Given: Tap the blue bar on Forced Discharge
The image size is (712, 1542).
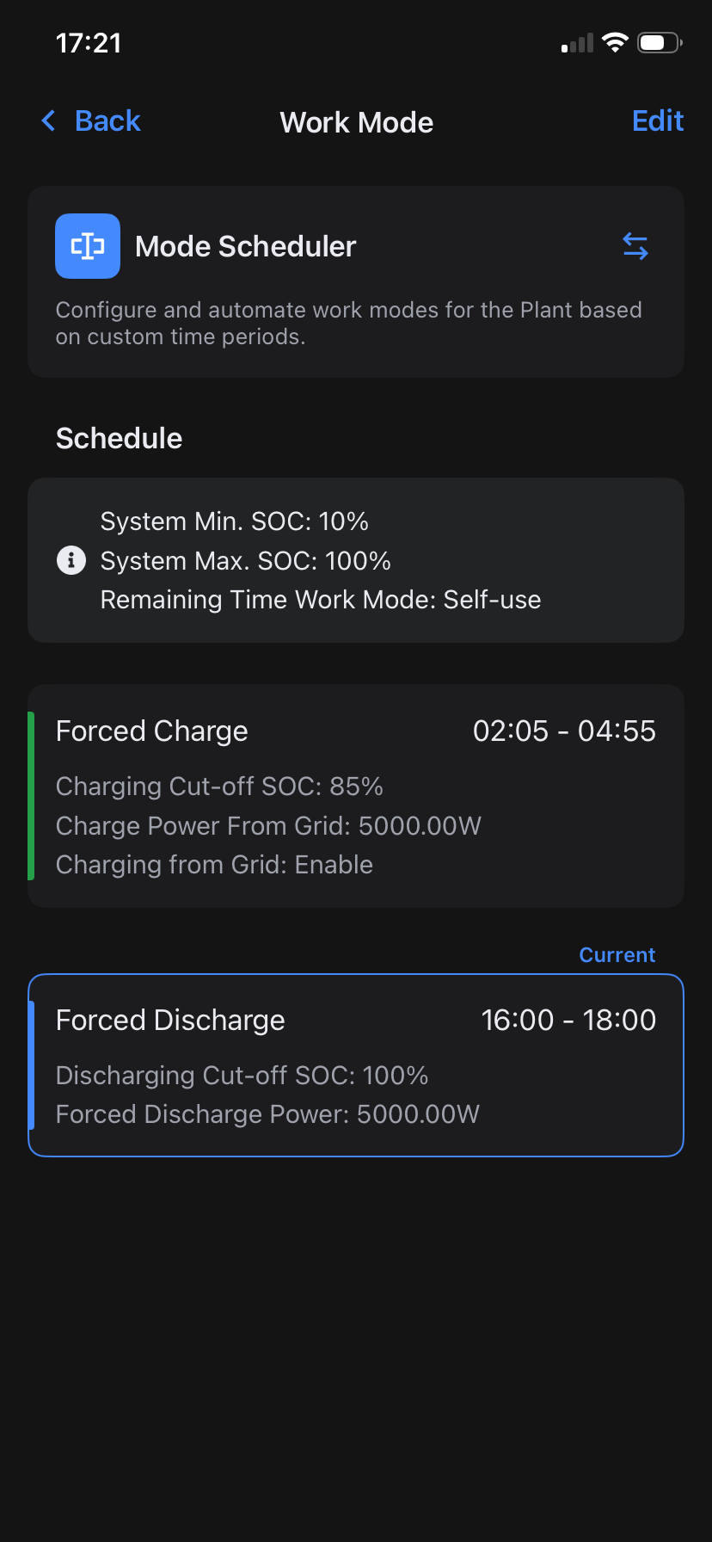Looking at the screenshot, I should pos(32,1065).
